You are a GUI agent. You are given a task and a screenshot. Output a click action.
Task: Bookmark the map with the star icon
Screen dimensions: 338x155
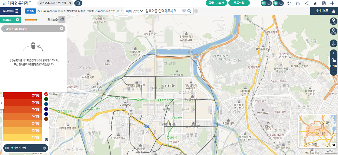coord(315,3)
